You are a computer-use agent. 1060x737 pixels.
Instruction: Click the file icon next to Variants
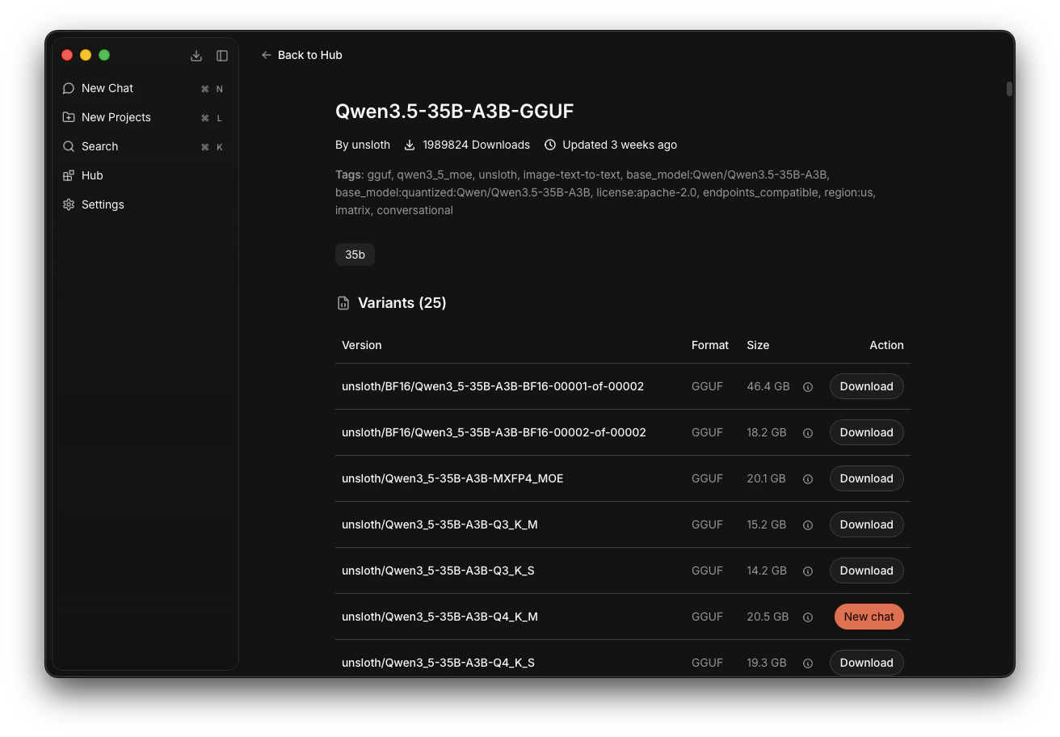(343, 303)
